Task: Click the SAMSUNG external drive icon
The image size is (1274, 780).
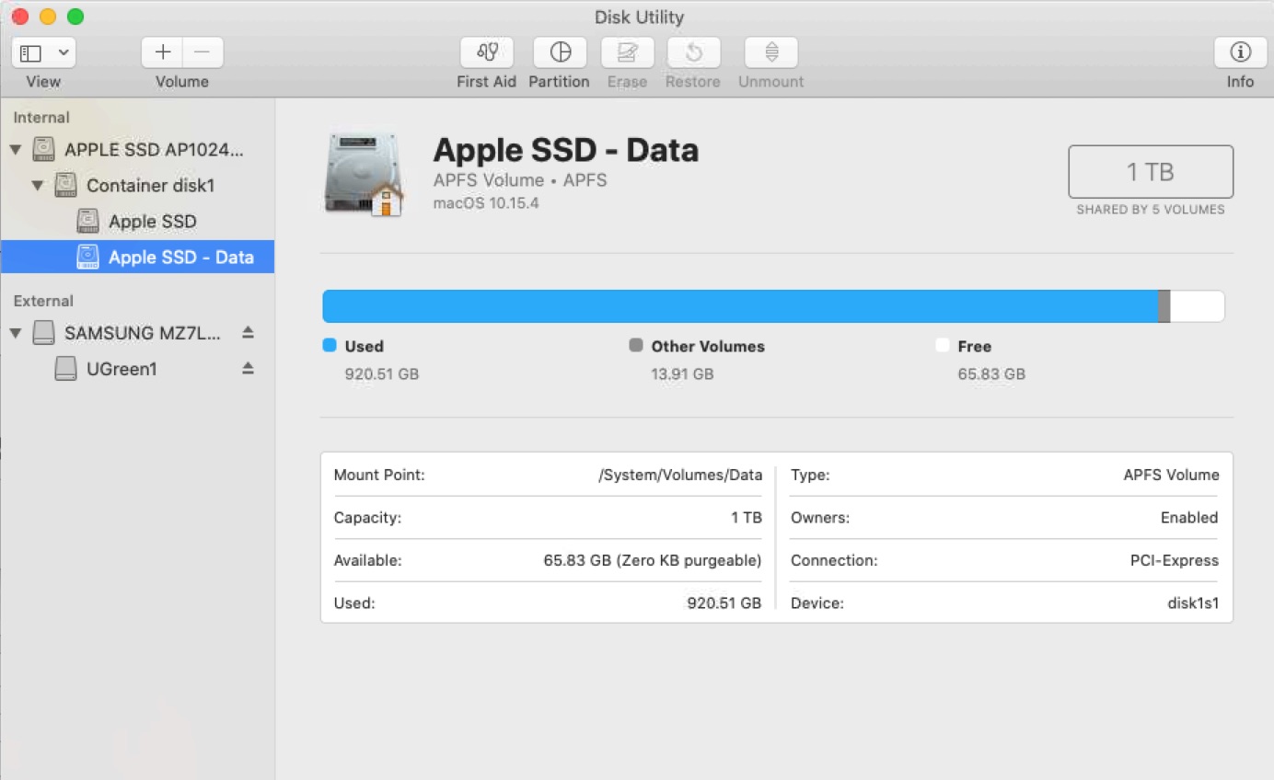Action: pos(43,332)
